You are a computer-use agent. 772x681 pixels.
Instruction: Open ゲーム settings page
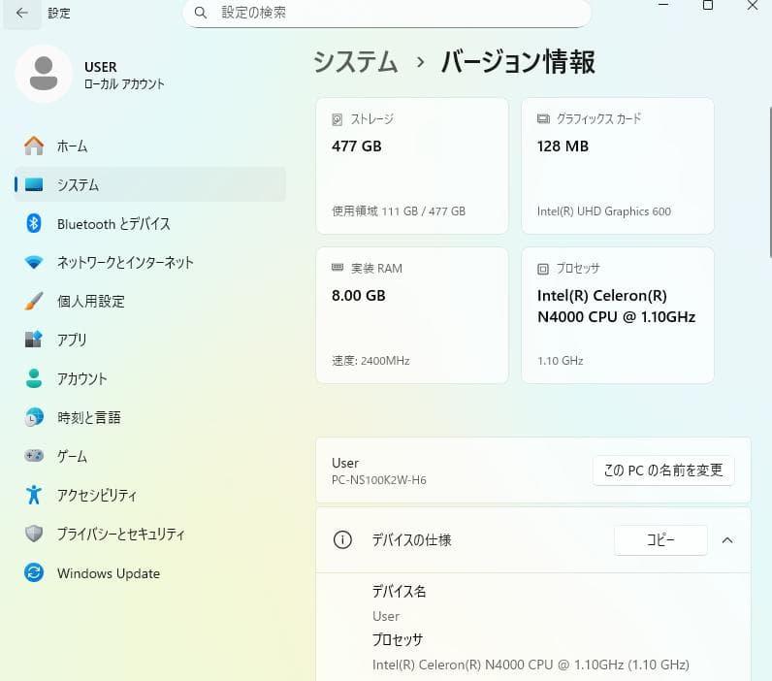pyautogui.click(x=150, y=456)
